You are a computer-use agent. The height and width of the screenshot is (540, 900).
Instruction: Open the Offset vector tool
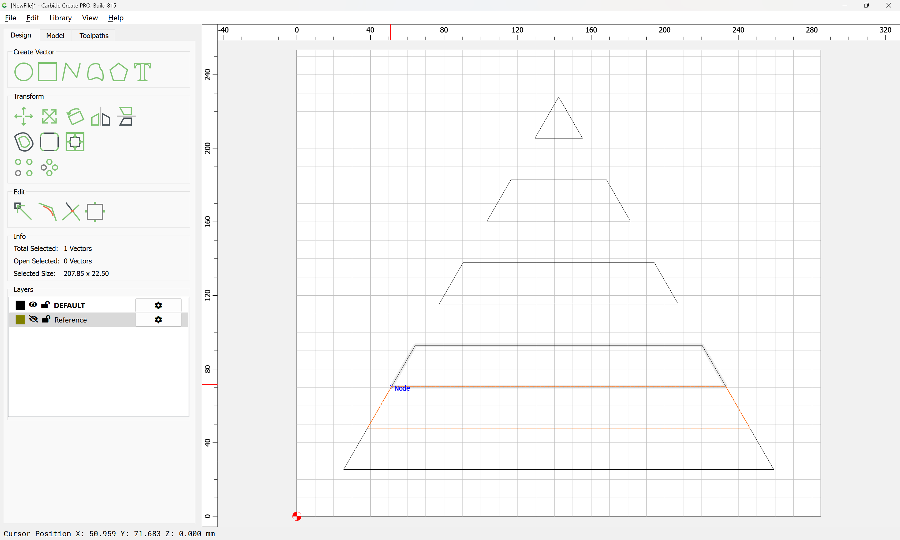(x=24, y=142)
